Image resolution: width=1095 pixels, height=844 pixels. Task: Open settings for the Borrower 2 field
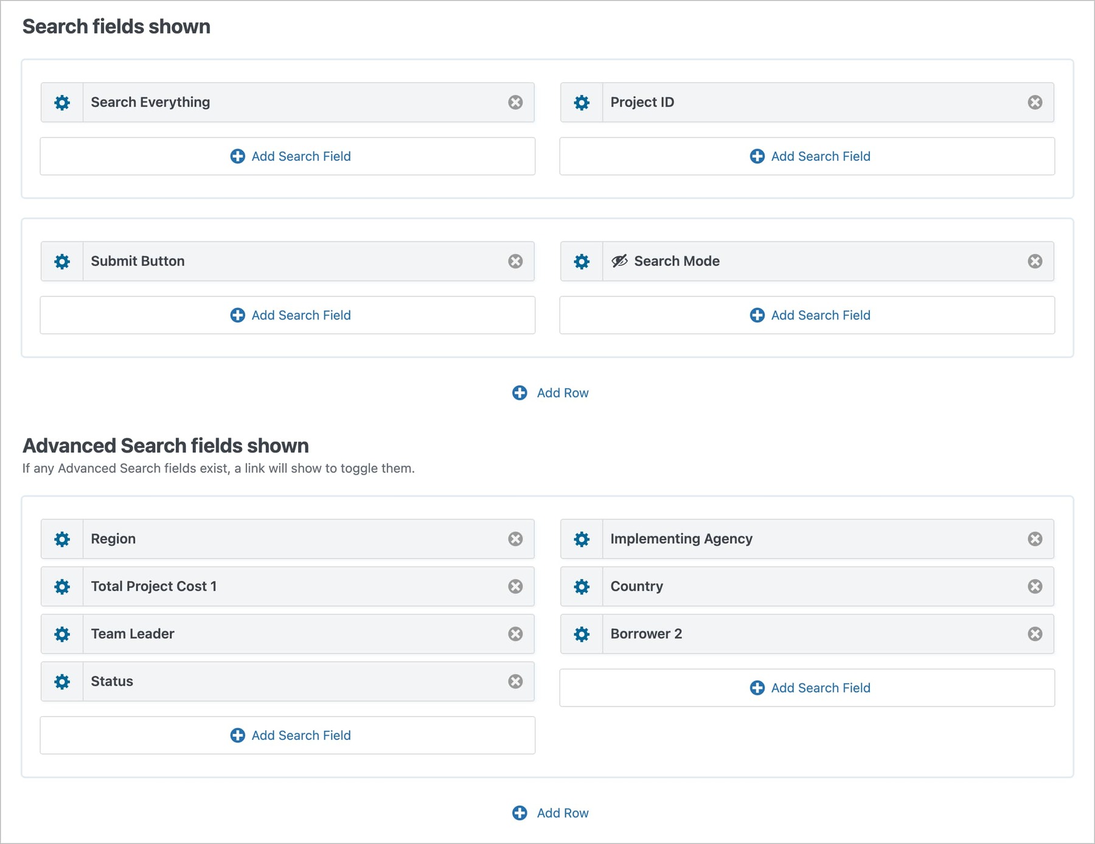(582, 633)
